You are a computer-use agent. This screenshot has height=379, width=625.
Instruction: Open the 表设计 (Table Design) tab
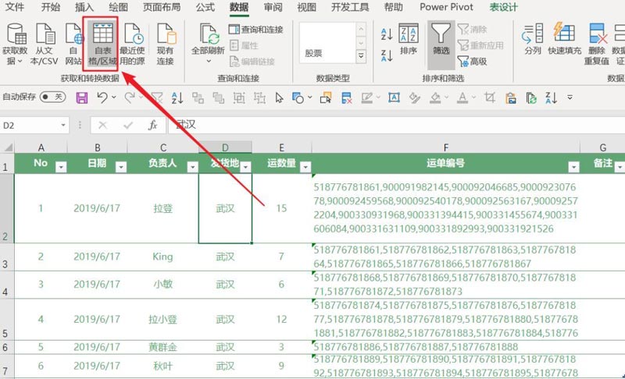[503, 7]
